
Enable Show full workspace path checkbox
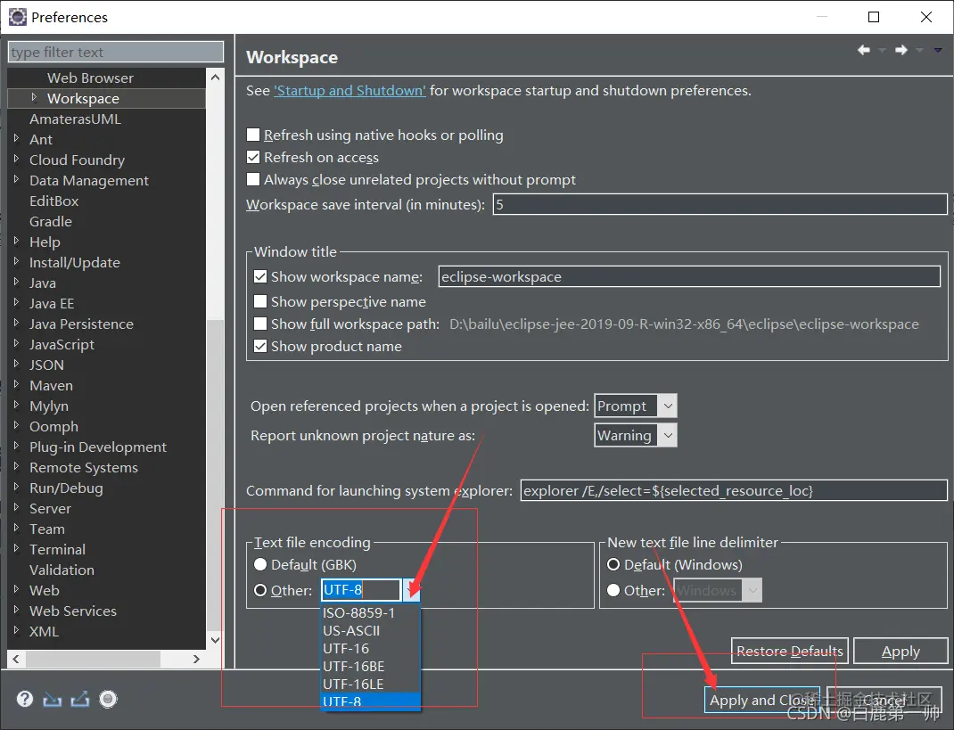coord(260,324)
